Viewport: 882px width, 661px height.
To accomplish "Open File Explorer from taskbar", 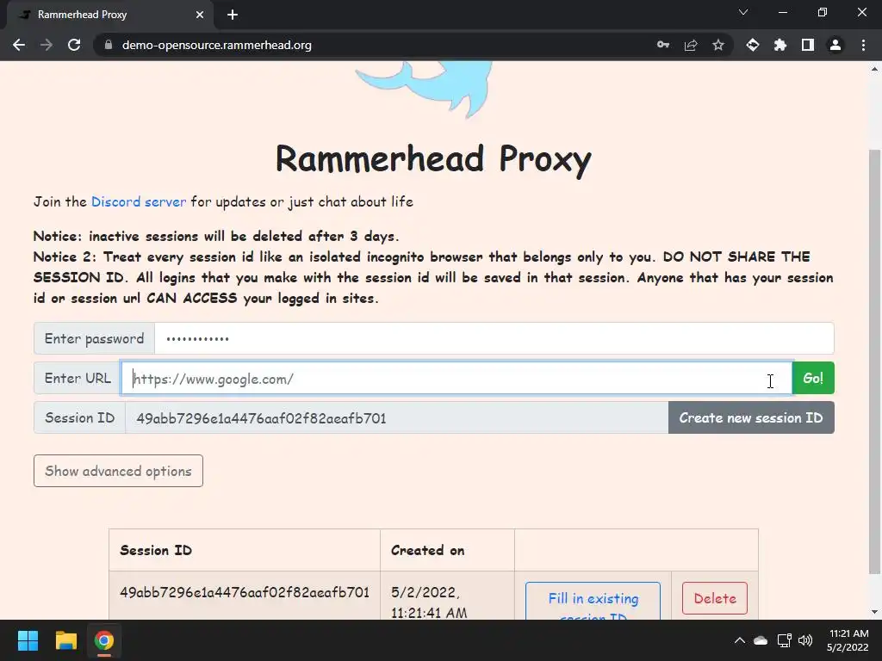I will point(65,640).
